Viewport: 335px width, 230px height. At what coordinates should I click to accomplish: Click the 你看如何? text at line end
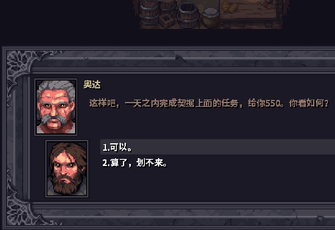click(309, 104)
